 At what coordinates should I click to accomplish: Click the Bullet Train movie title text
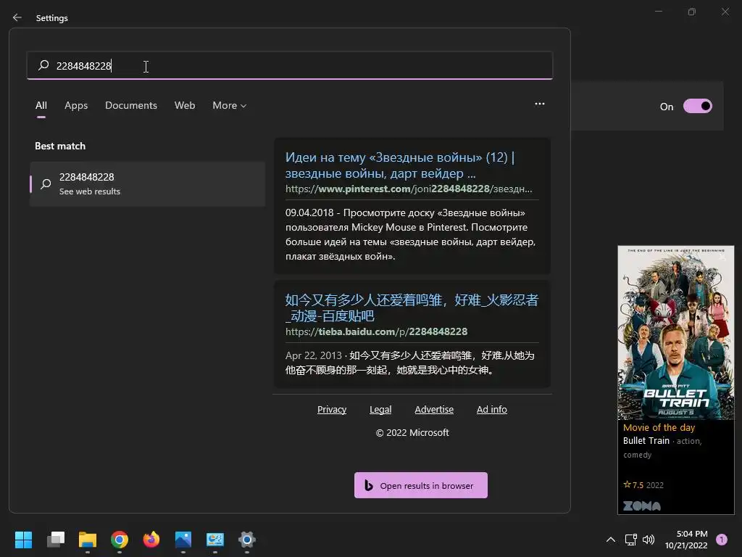click(646, 440)
